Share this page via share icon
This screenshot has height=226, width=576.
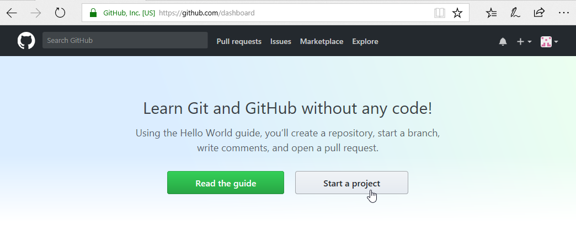click(539, 13)
